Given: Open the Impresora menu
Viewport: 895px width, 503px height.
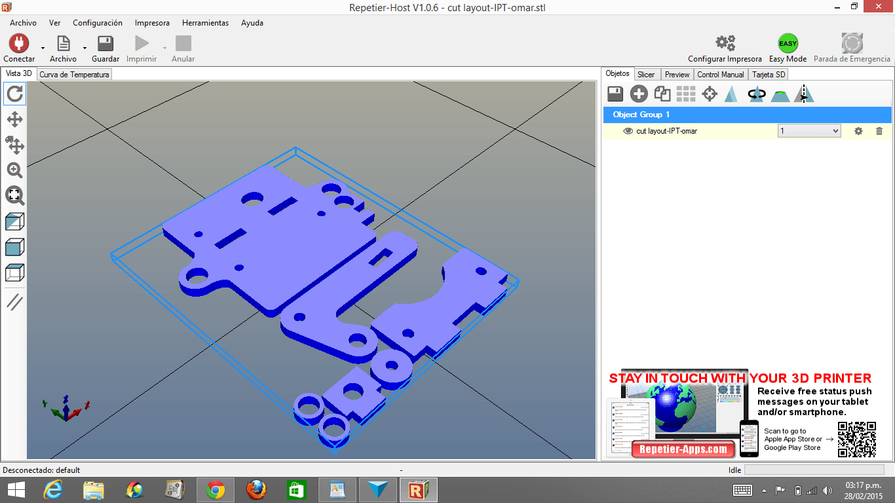Looking at the screenshot, I should click(x=152, y=23).
